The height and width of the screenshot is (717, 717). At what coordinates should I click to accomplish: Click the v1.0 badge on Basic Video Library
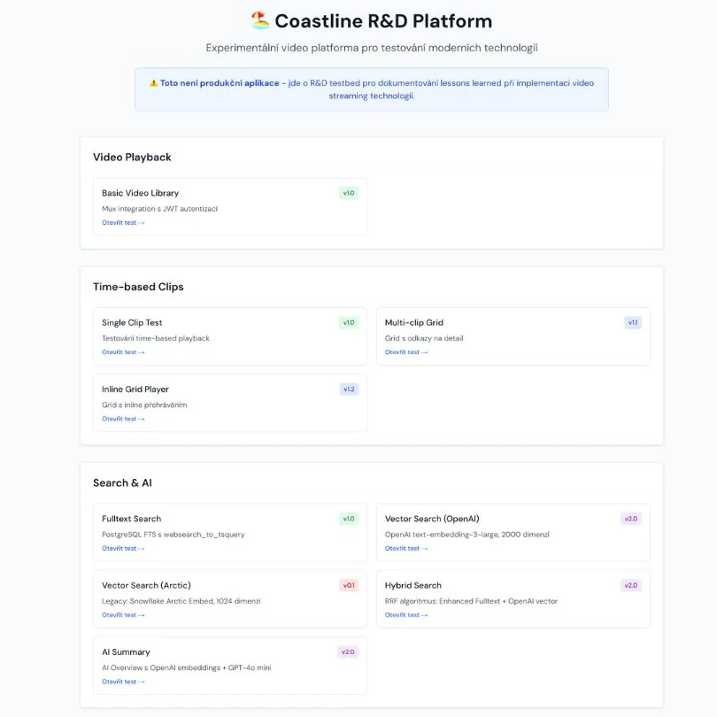349,192
